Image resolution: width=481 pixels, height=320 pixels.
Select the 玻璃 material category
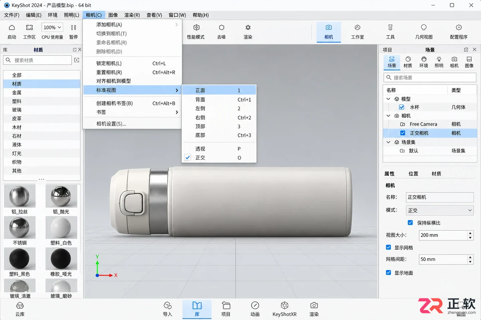42,110
